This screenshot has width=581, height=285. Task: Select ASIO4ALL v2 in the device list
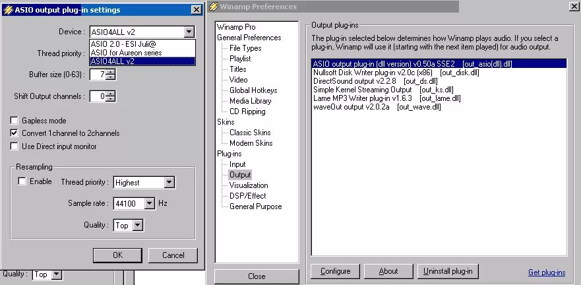coord(142,61)
